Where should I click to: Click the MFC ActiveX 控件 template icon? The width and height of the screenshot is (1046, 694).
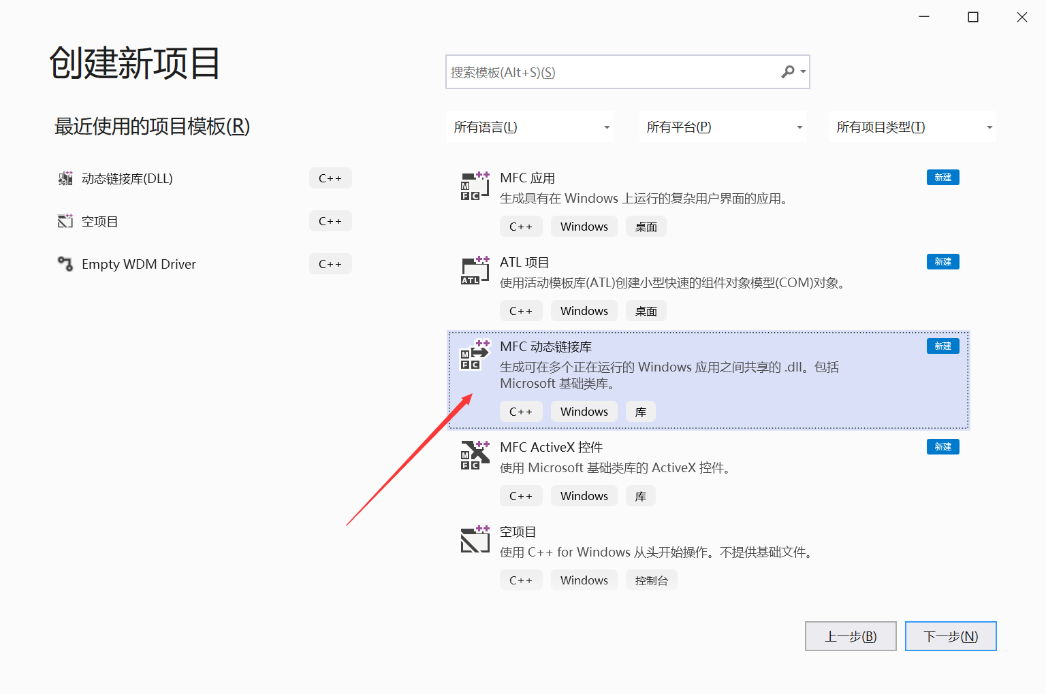point(475,455)
